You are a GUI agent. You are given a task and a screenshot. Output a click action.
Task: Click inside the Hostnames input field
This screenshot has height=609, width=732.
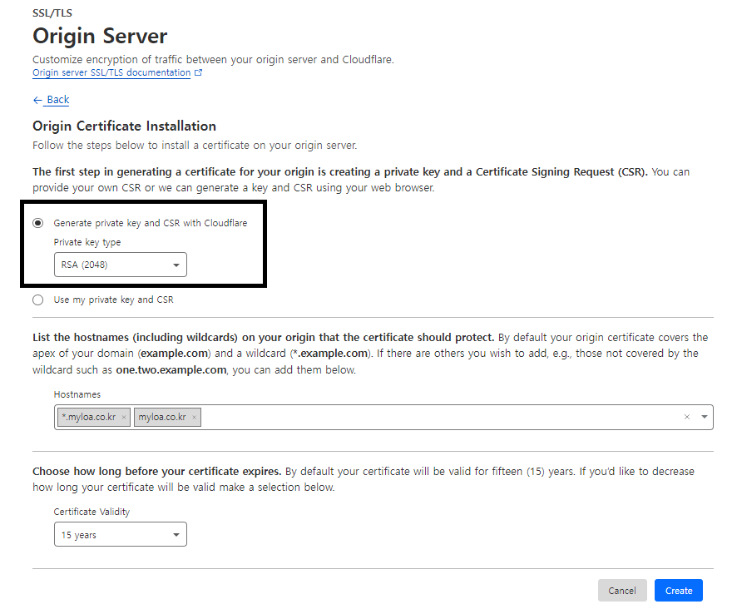coord(374,417)
